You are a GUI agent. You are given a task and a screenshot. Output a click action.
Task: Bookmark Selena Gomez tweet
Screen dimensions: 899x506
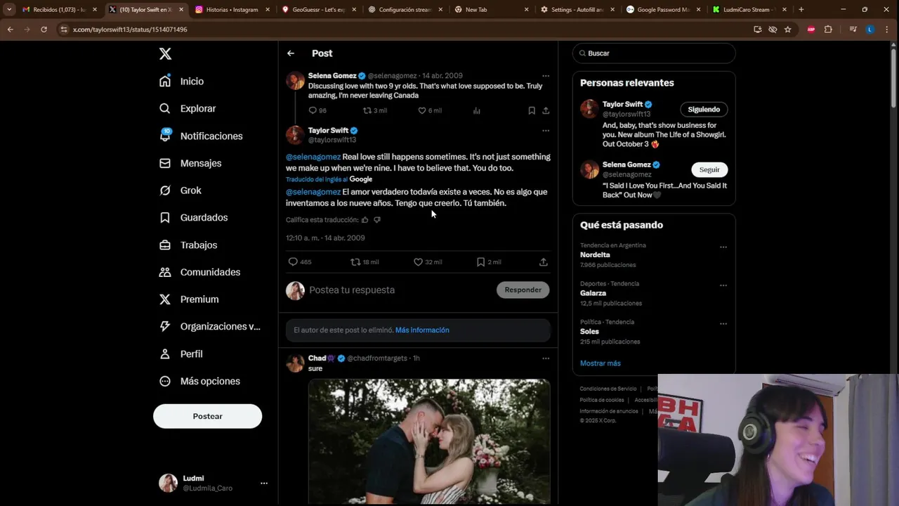pyautogui.click(x=532, y=110)
